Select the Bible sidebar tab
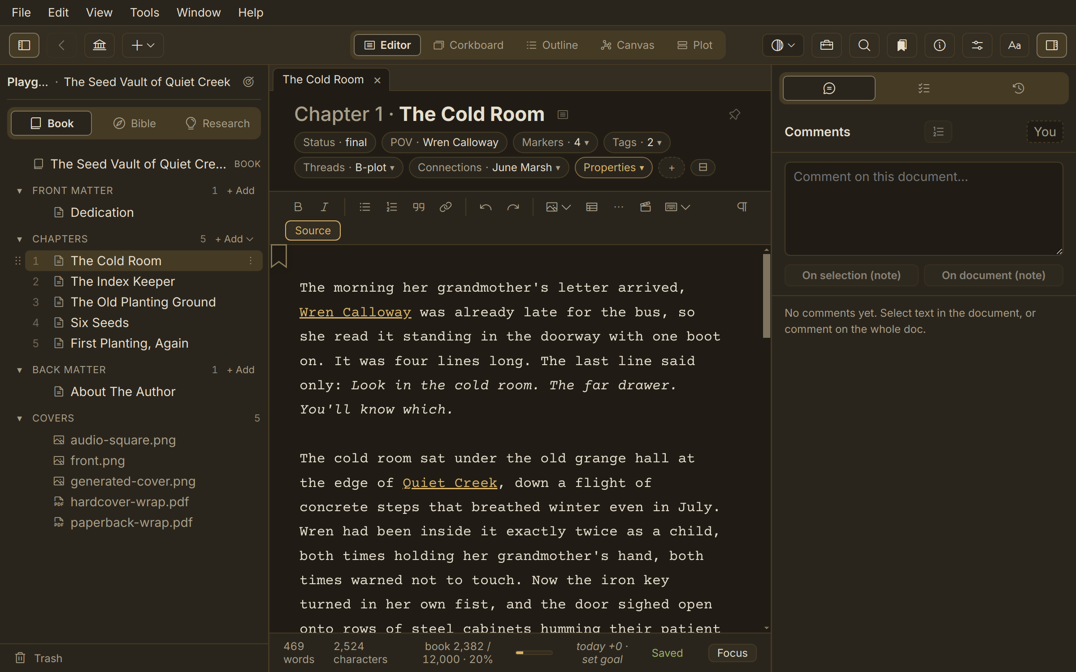1076x672 pixels. pos(134,123)
